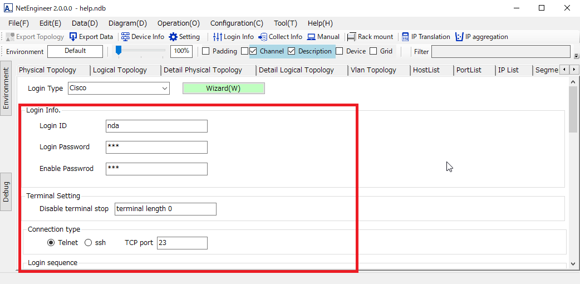Click the Setting gear icon
This screenshot has height=284, width=580.
point(173,37)
